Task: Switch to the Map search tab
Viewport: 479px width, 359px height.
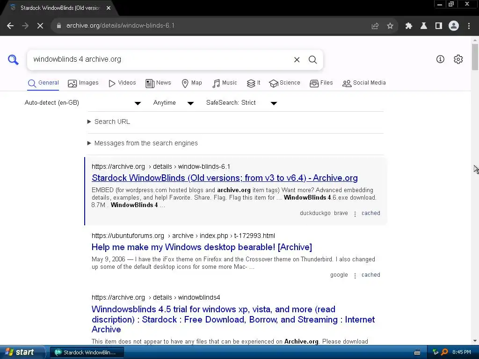Action: [192, 83]
